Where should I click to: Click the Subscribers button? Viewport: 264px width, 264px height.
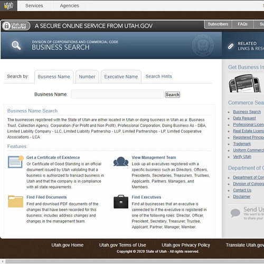218,24
